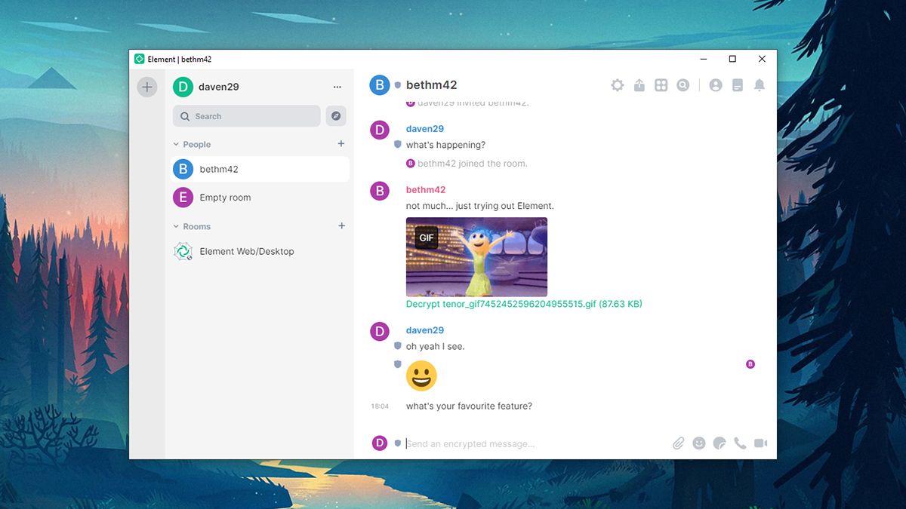Collapse the Rooms section
906x509 pixels.
coord(176,225)
